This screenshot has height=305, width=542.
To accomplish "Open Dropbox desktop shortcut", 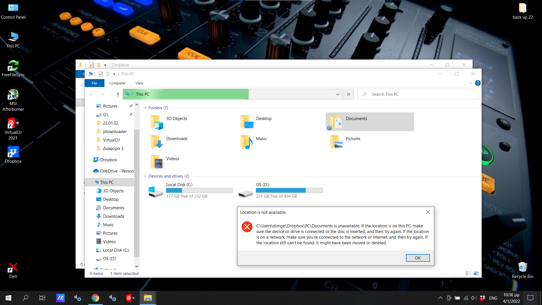I will click(13, 155).
